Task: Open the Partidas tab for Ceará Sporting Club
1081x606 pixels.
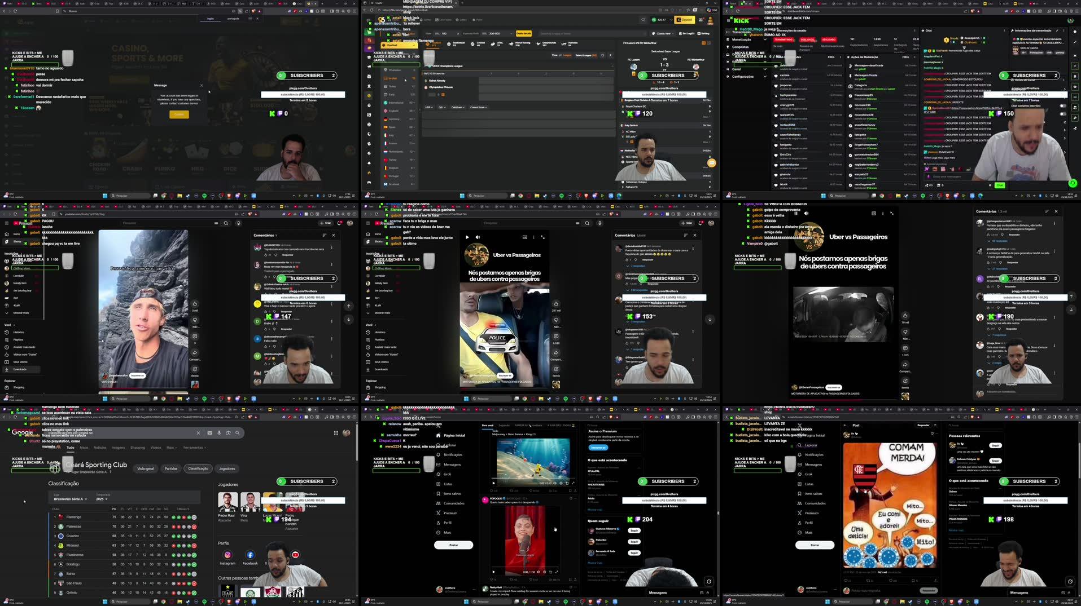Action: pos(171,468)
